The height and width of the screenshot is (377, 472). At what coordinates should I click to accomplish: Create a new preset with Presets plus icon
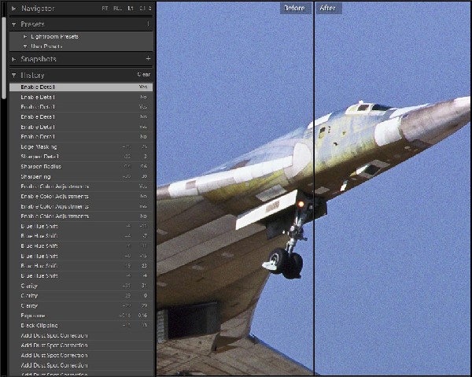click(148, 24)
